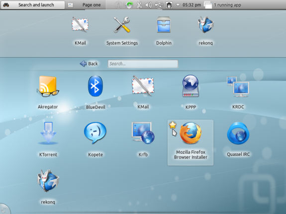
Task: Launch BlueDevil Bluetooth app
Action: click(x=95, y=92)
